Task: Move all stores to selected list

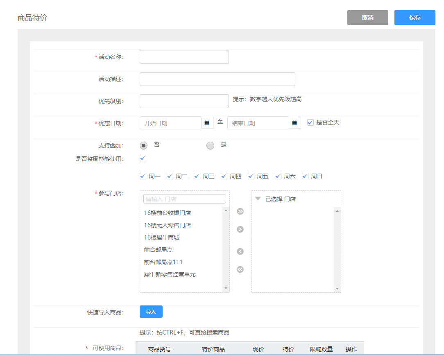Action: click(240, 211)
